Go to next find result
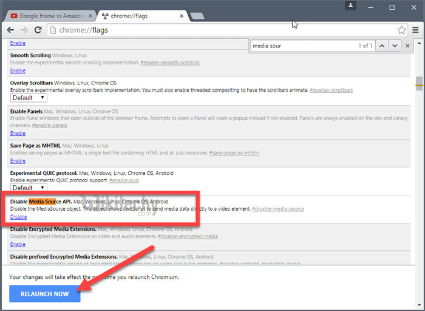The height and width of the screenshot is (311, 425). [393, 46]
